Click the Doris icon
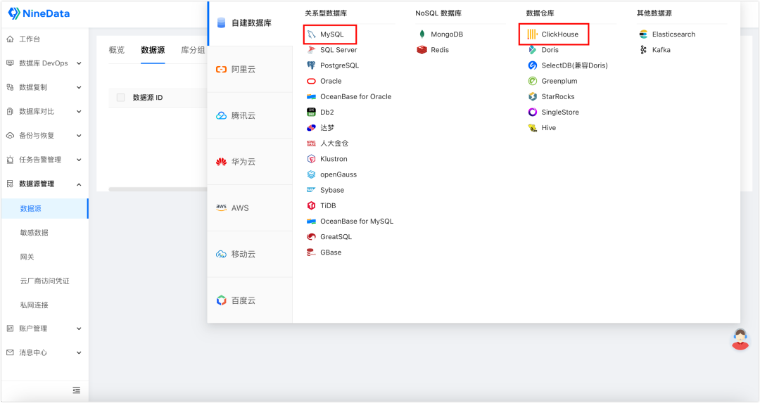This screenshot has width=760, height=403. point(532,50)
